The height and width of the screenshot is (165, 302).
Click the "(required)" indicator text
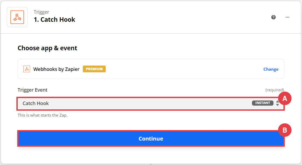click(x=275, y=90)
